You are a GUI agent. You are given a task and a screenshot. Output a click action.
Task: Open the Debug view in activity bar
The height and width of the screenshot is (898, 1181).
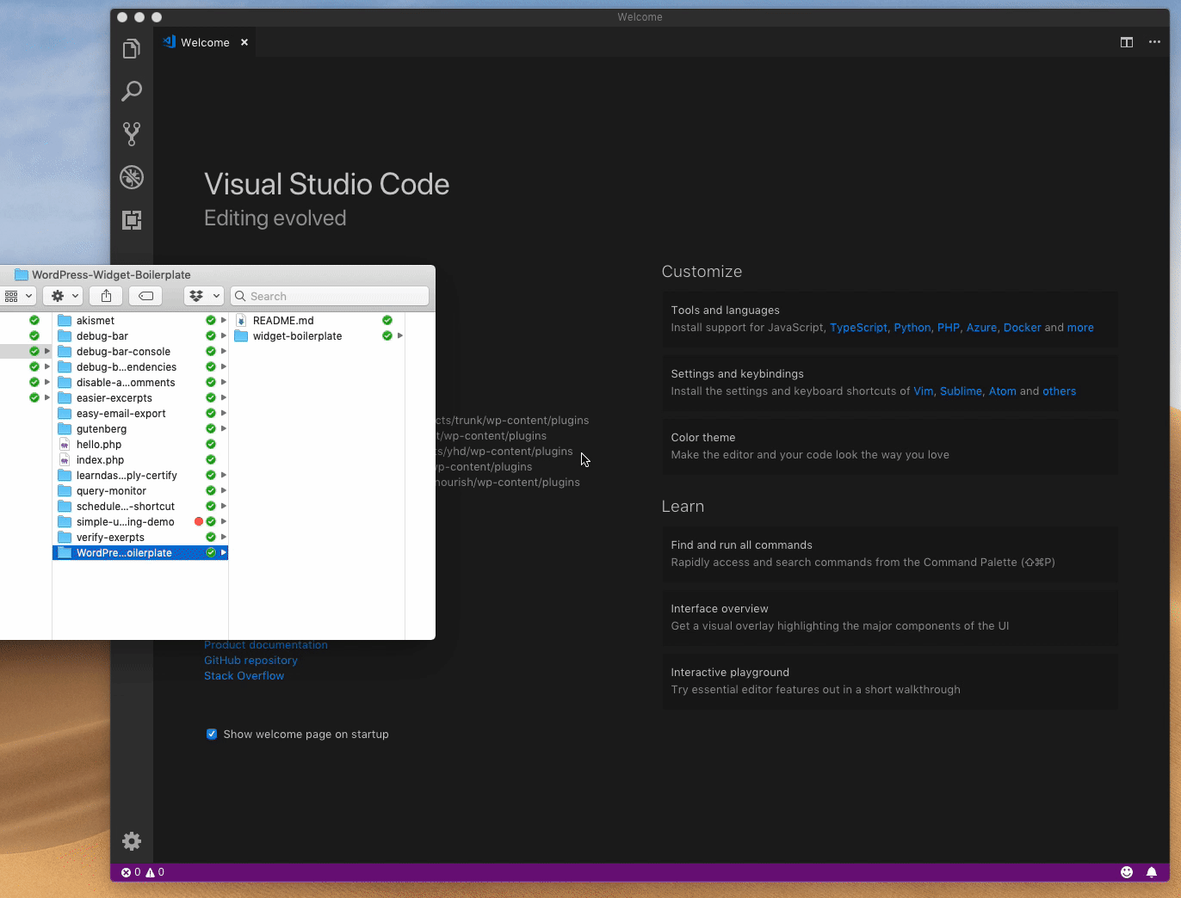[132, 177]
